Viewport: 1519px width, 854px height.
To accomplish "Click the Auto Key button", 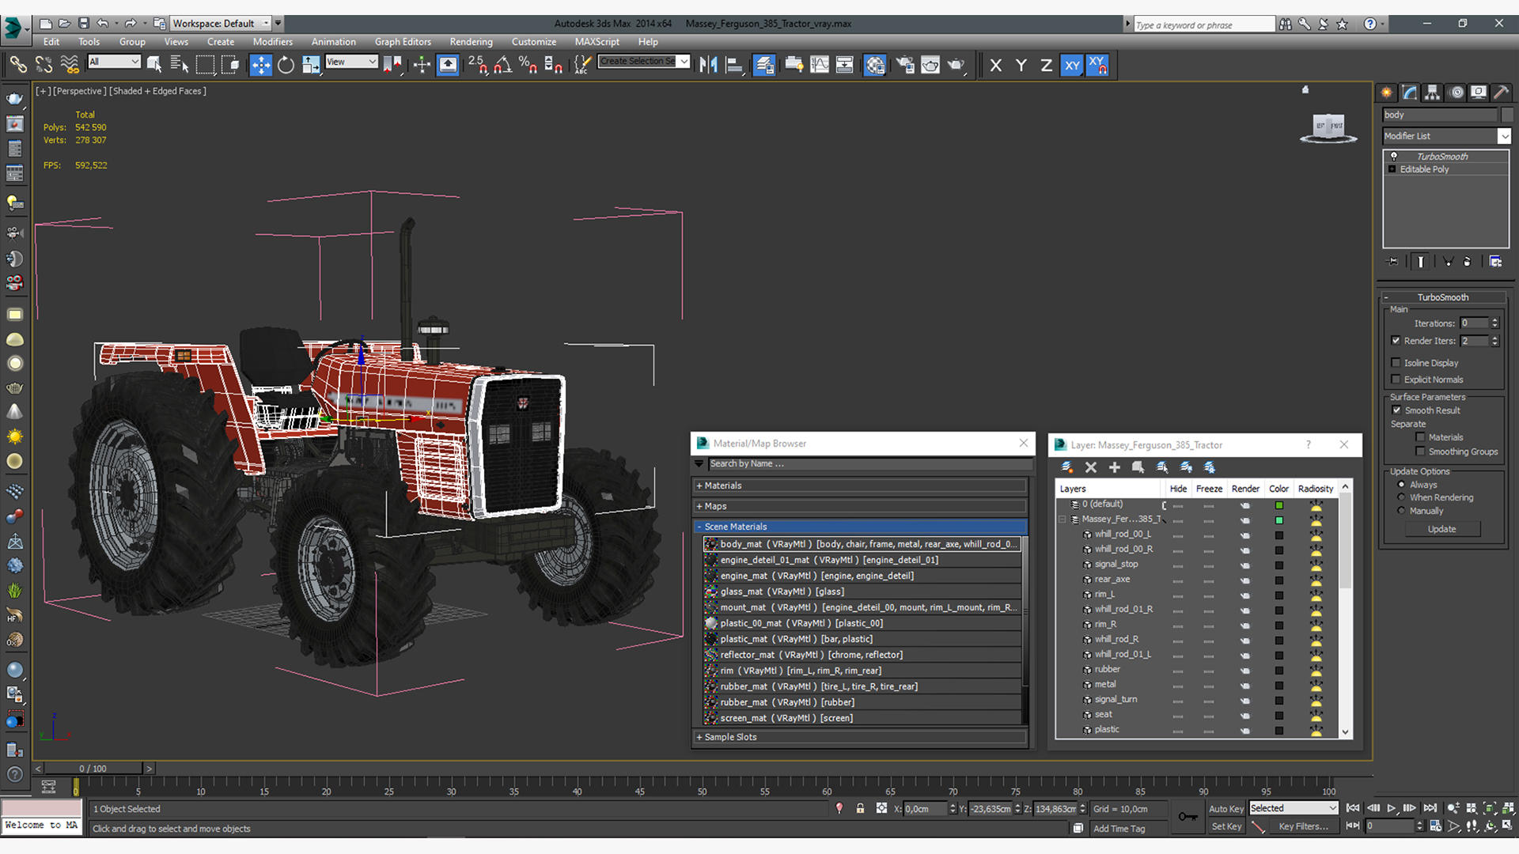I will tap(1225, 808).
